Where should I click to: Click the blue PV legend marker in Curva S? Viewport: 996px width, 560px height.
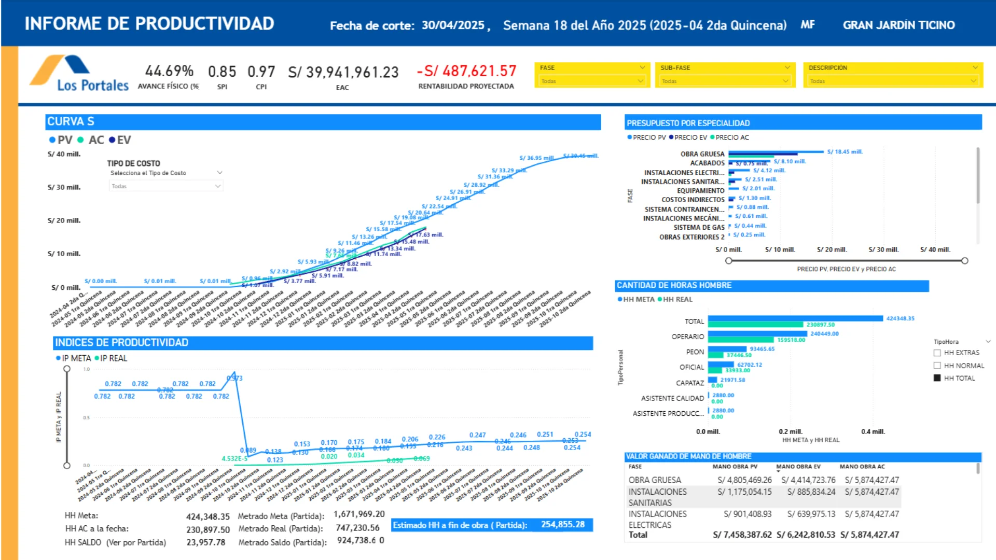(x=52, y=140)
